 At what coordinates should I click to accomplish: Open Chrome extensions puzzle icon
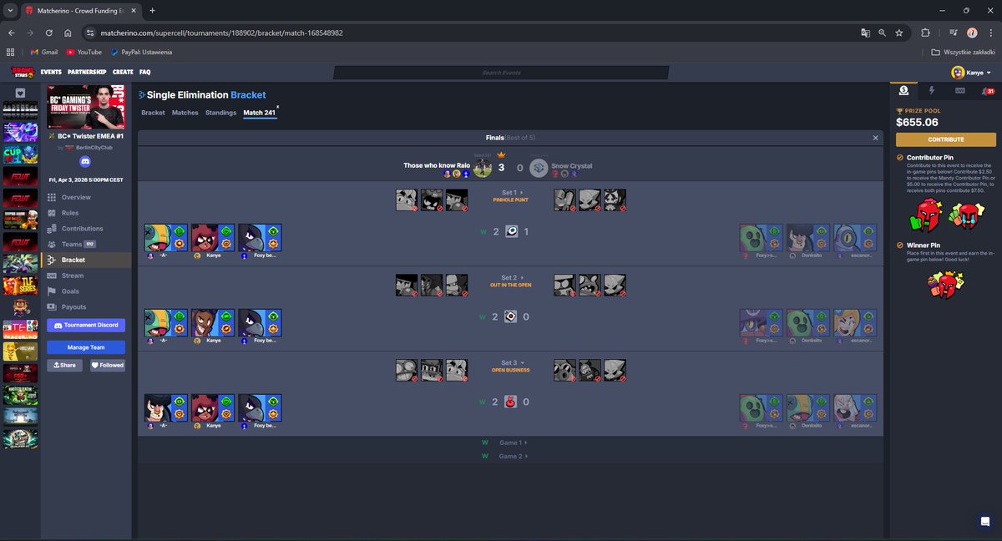pos(925,33)
